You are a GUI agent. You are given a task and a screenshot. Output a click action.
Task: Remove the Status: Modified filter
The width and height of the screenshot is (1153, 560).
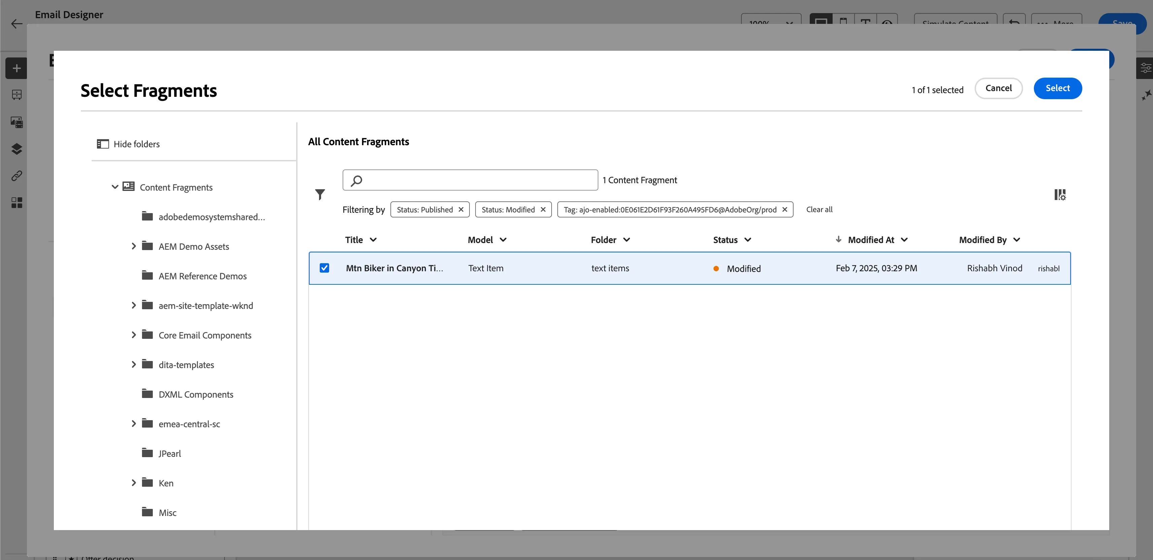[x=543, y=209]
